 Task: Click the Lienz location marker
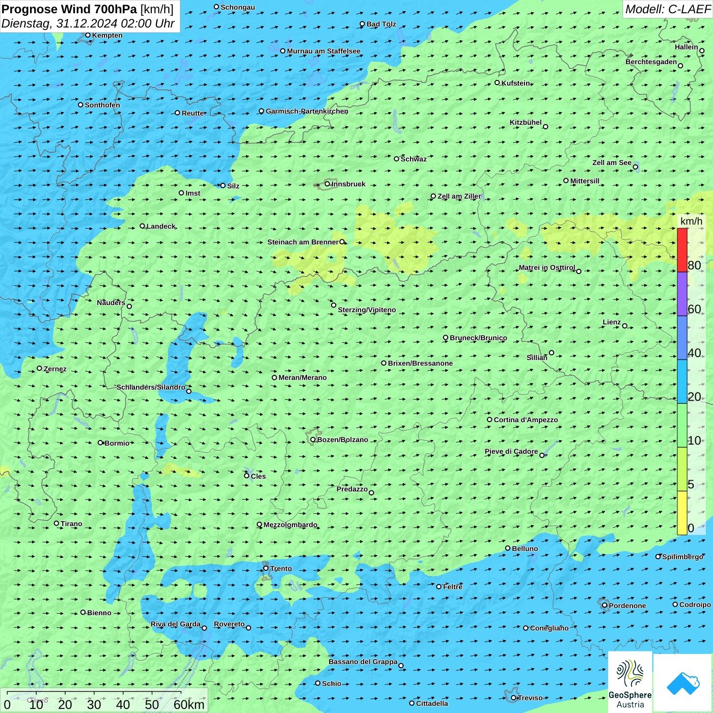(625, 326)
